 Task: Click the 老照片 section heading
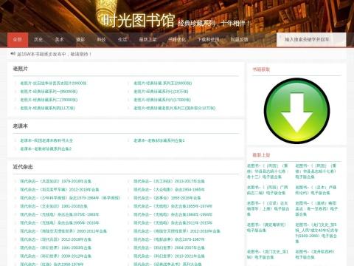pos(20,69)
